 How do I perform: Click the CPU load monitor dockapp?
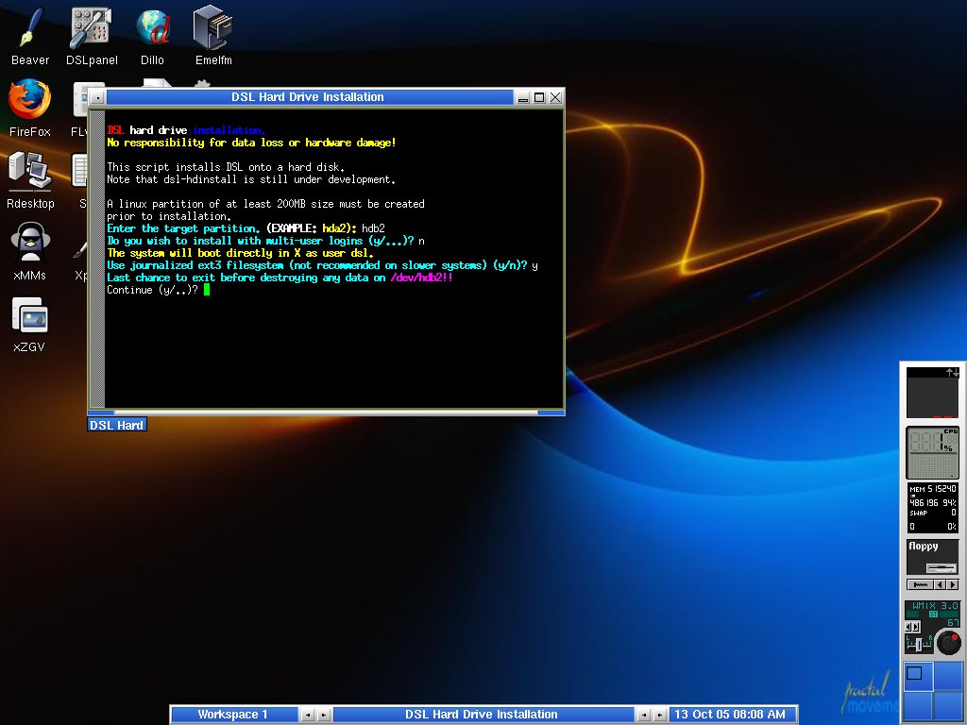(x=932, y=452)
